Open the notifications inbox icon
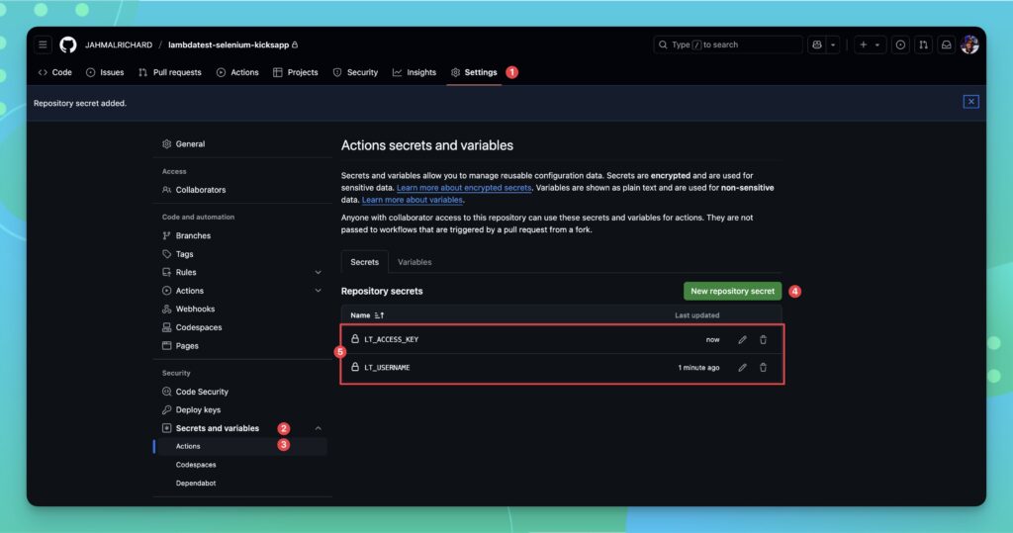The image size is (1013, 533). pyautogui.click(x=946, y=44)
